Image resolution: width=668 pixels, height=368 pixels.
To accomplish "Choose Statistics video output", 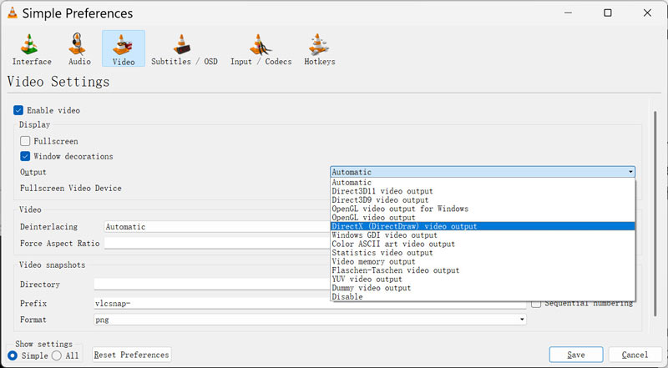I will [x=483, y=253].
